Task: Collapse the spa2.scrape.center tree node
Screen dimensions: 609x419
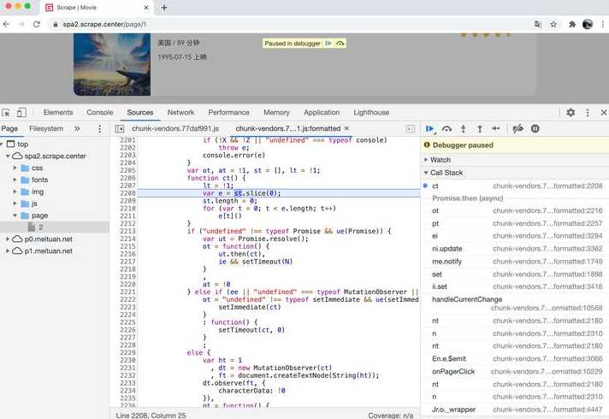Action: (x=8, y=156)
